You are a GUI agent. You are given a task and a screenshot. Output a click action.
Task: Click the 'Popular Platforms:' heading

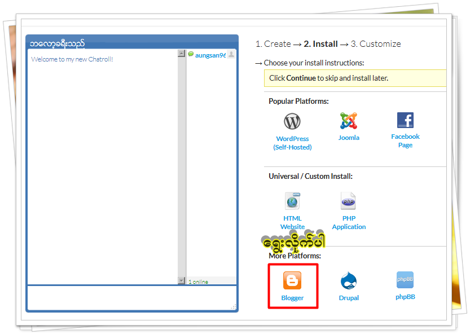pos(298,102)
